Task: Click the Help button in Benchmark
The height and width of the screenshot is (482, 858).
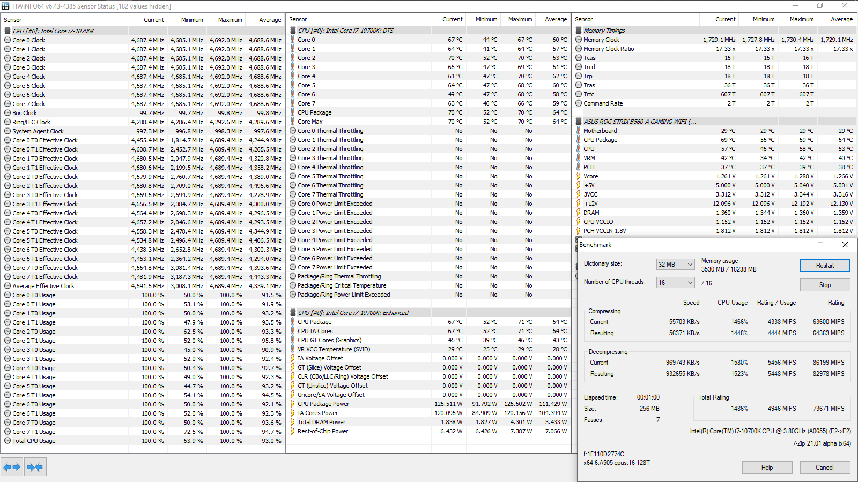Action: pos(767,468)
